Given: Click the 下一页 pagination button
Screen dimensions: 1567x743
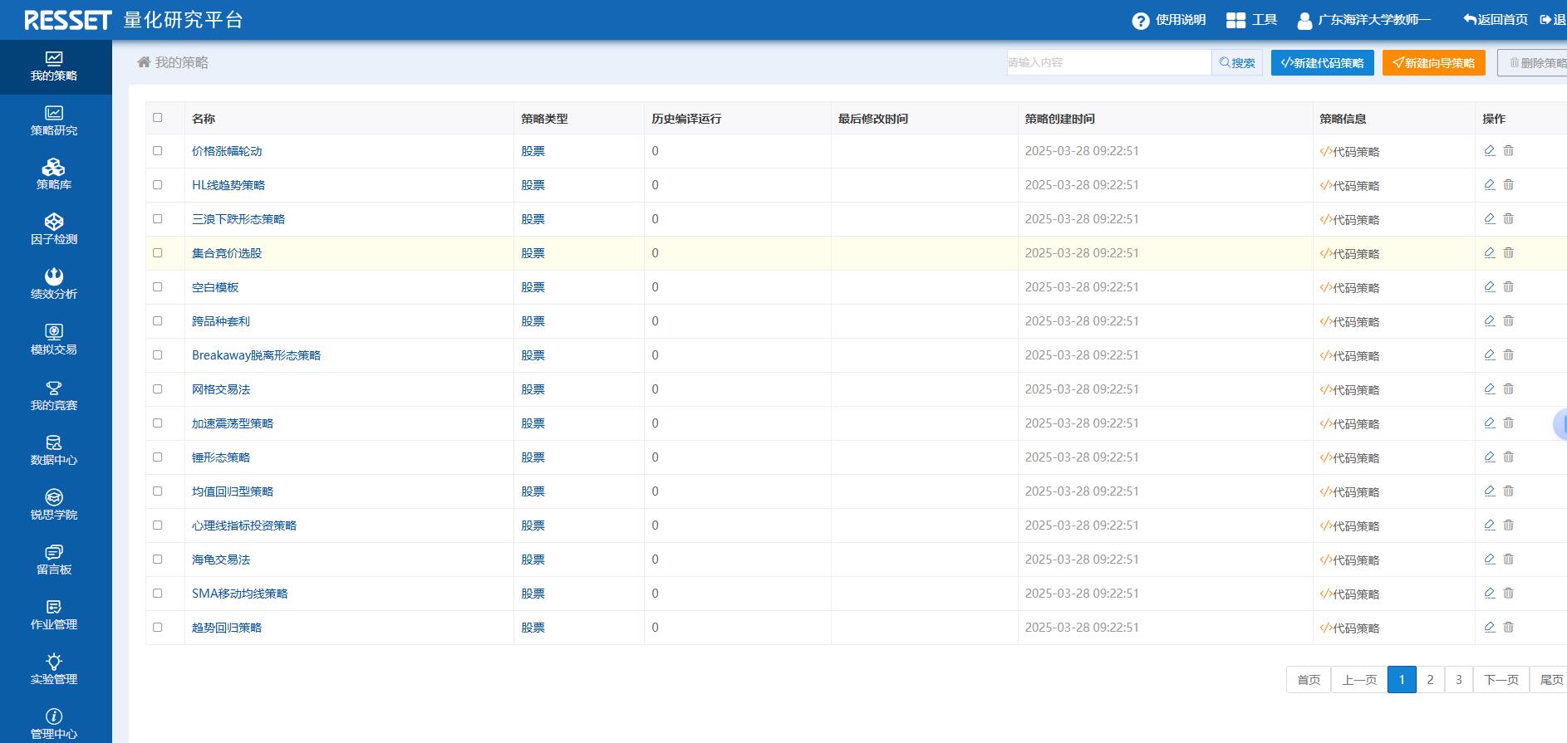Looking at the screenshot, I should pyautogui.click(x=1501, y=679).
